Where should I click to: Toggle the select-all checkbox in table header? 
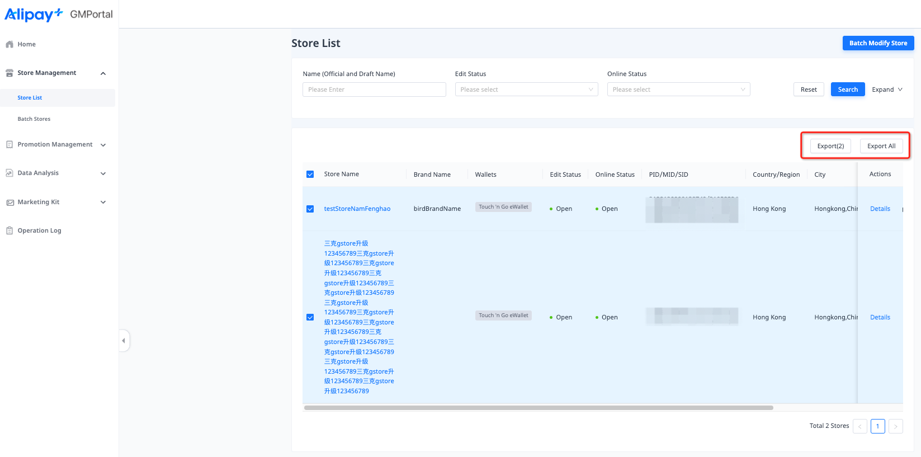coord(310,175)
